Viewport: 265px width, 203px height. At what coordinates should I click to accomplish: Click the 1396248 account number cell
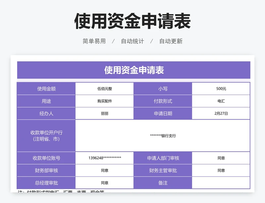[x=105, y=158]
